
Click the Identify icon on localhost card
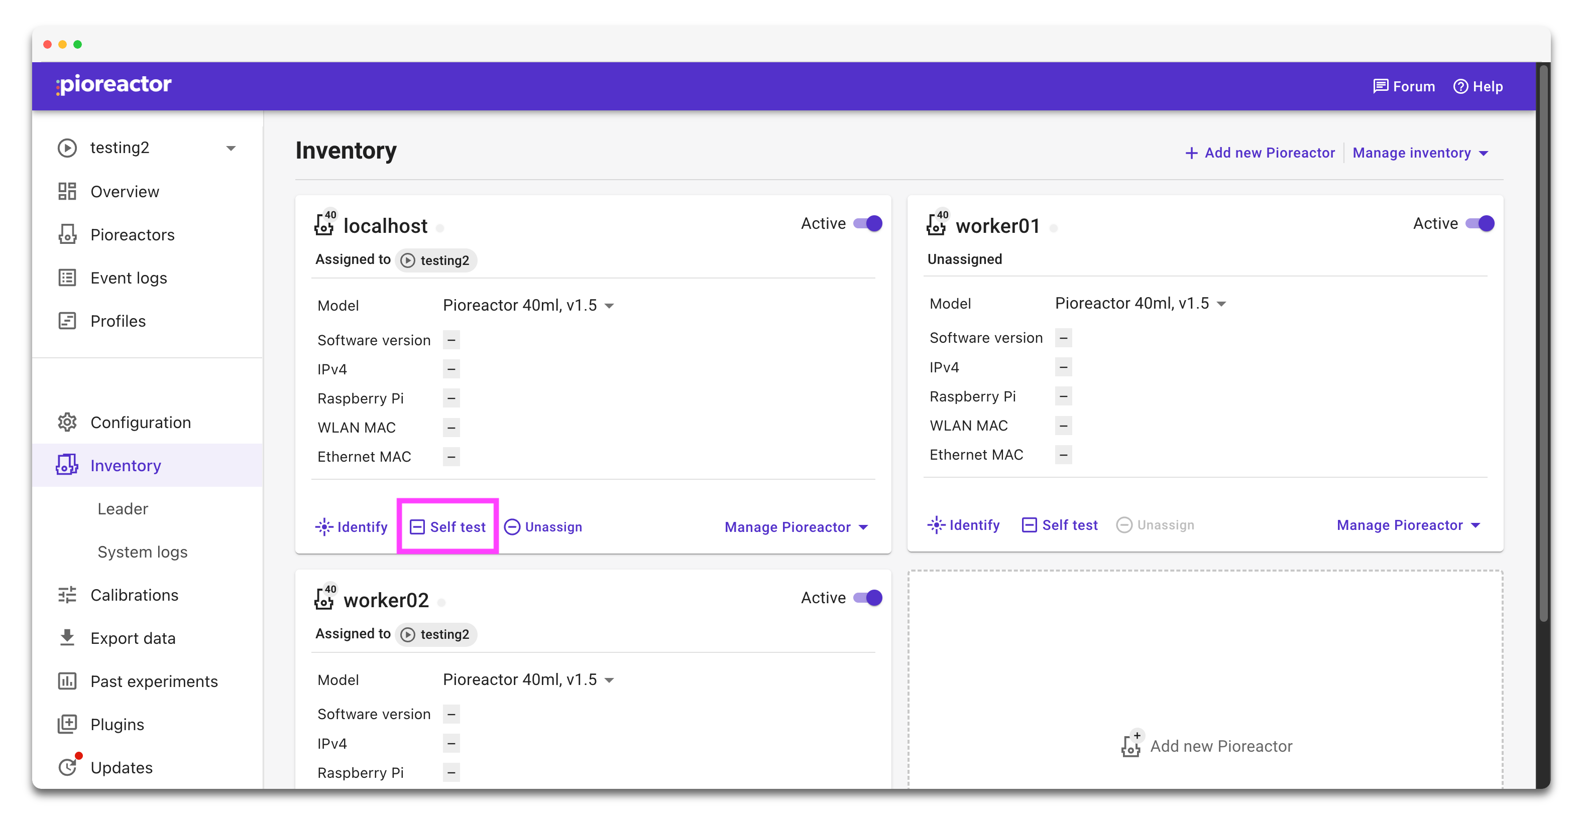click(x=324, y=527)
